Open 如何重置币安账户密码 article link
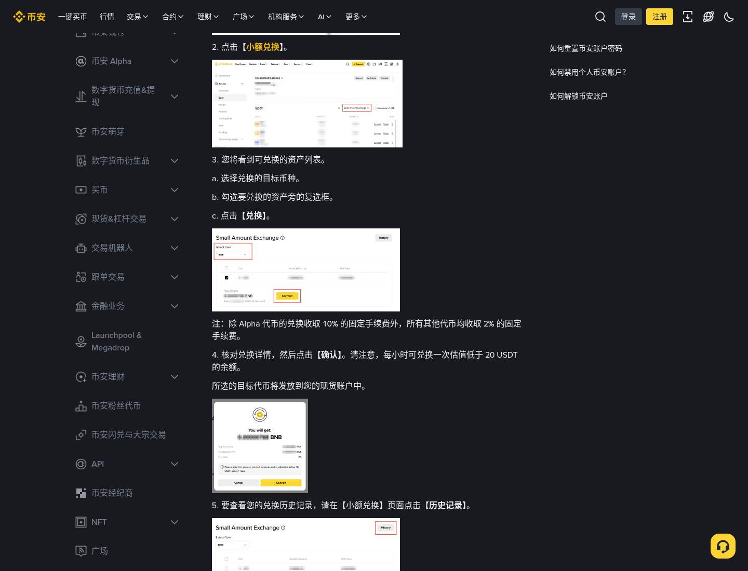 pos(586,48)
